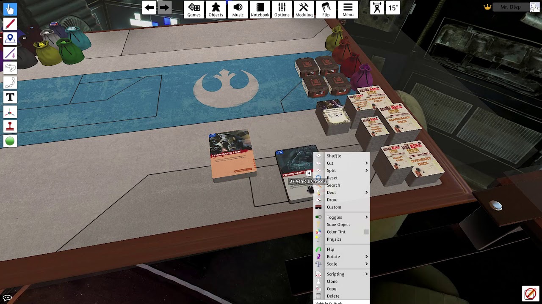542x304 pixels.
Task: Click the Scripting code file icon
Action: pyautogui.click(x=318, y=274)
